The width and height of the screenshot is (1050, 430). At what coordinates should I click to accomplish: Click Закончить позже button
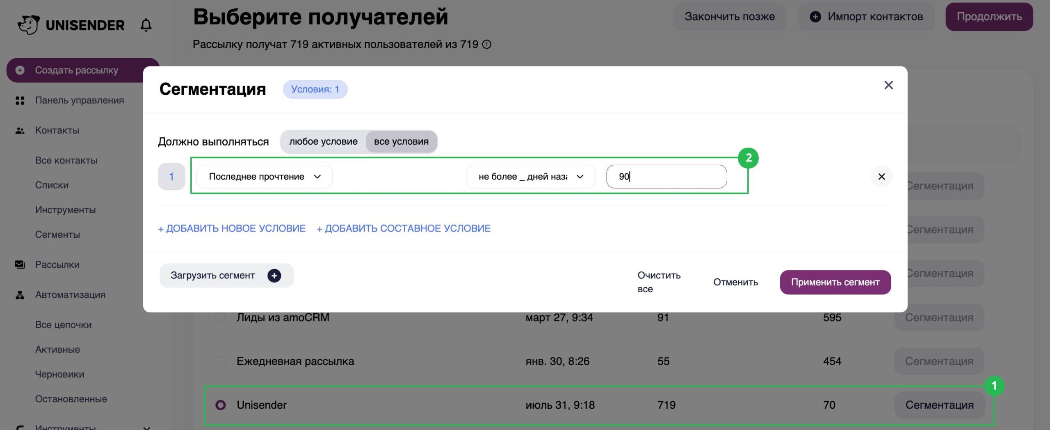730,17
